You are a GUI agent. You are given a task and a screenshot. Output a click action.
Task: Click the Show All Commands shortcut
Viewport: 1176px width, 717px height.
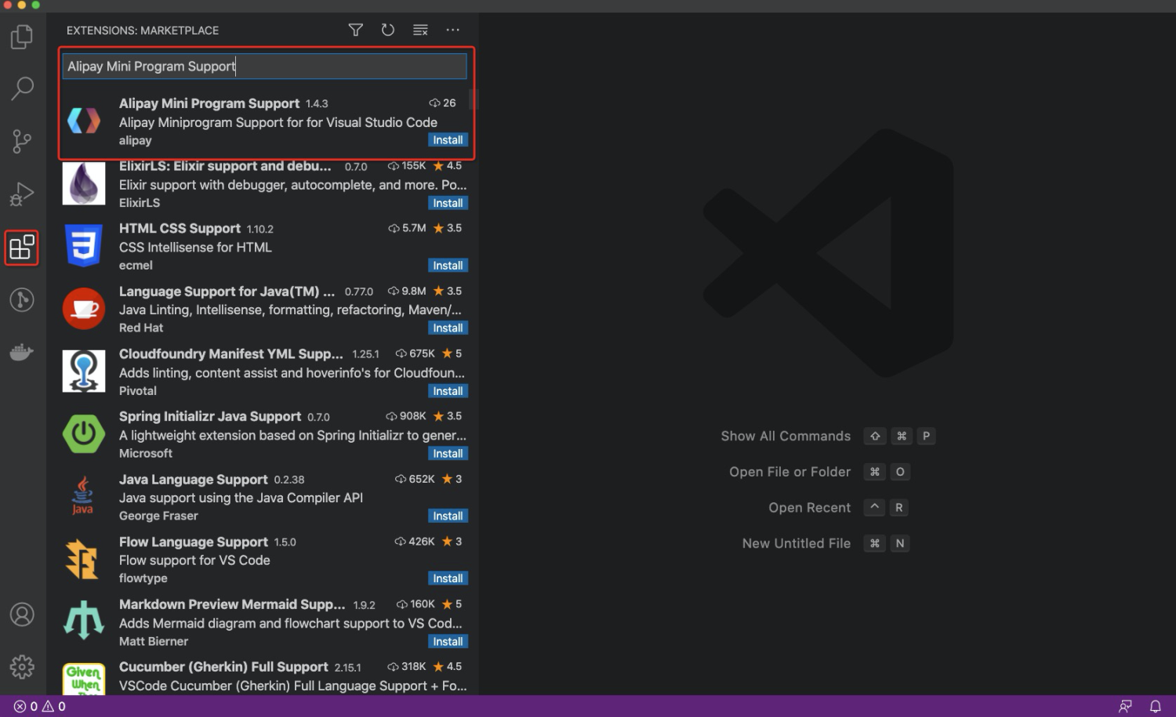[786, 436]
